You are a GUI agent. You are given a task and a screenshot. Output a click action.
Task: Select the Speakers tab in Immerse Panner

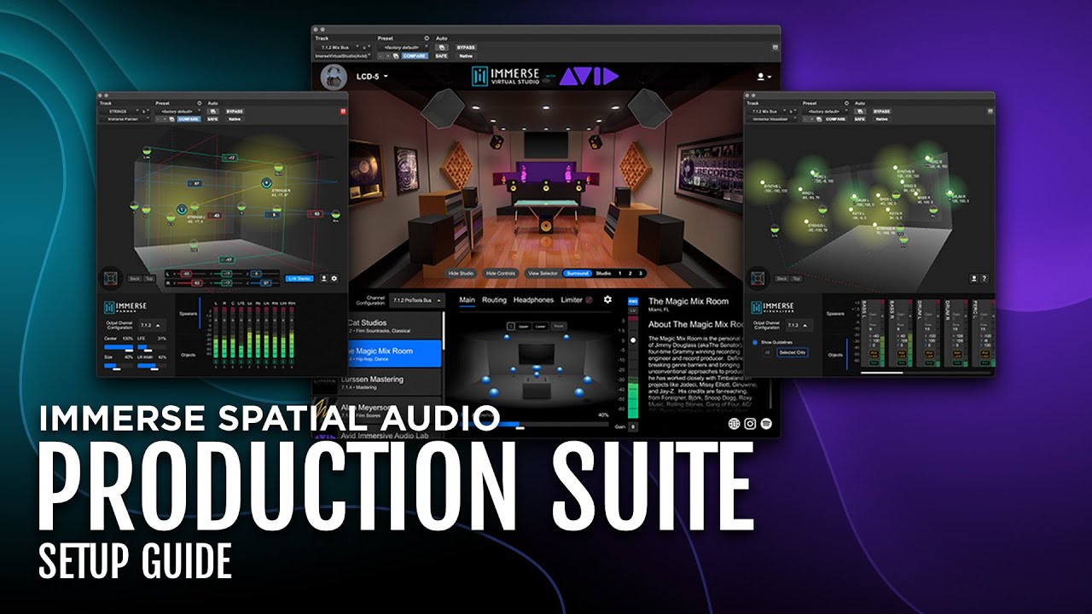coord(189,313)
